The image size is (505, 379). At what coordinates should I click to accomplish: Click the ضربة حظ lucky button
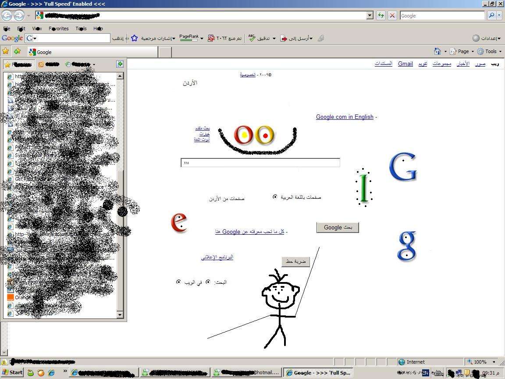[295, 262]
